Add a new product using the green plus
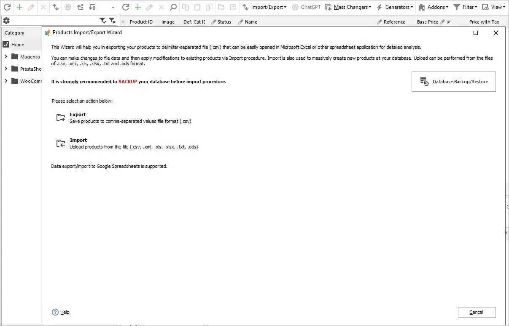This screenshot has width=509, height=326. [x=138, y=7]
